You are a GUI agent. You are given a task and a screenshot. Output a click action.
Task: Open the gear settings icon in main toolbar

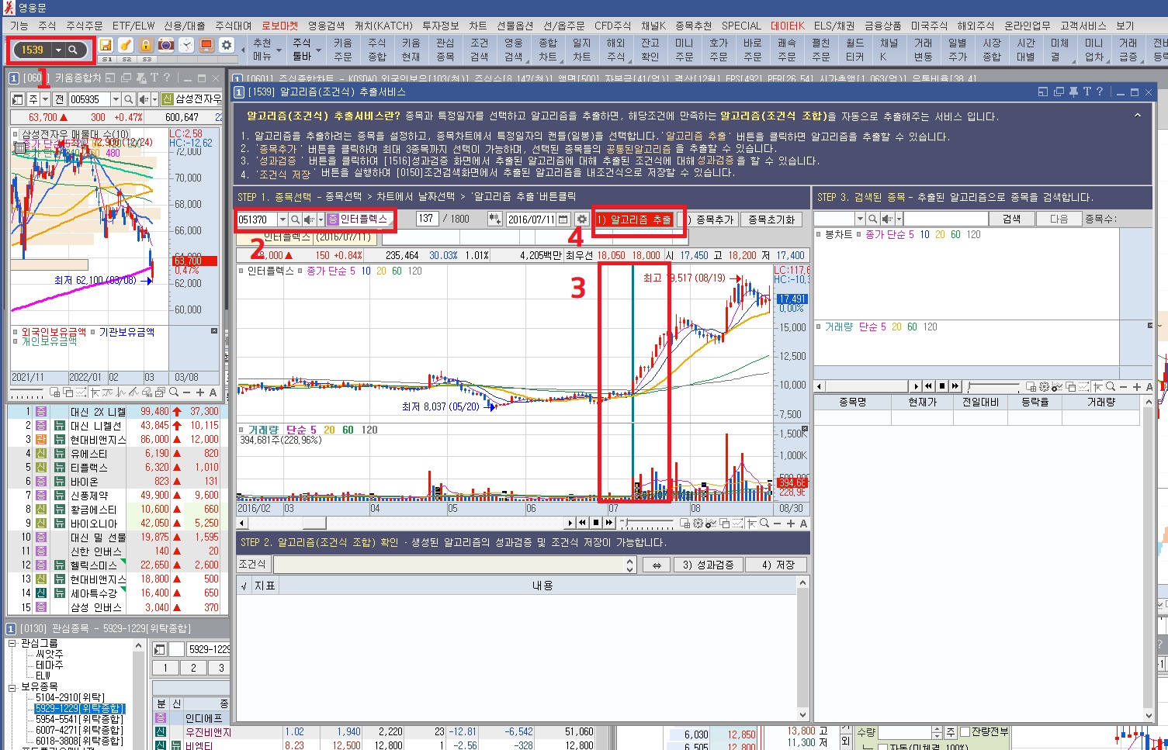[x=227, y=45]
